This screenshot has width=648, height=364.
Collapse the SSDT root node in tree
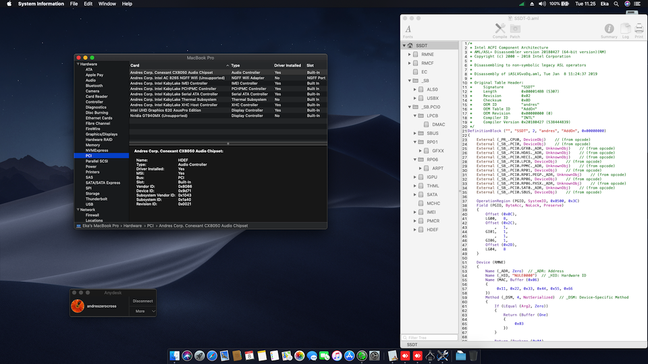(404, 45)
